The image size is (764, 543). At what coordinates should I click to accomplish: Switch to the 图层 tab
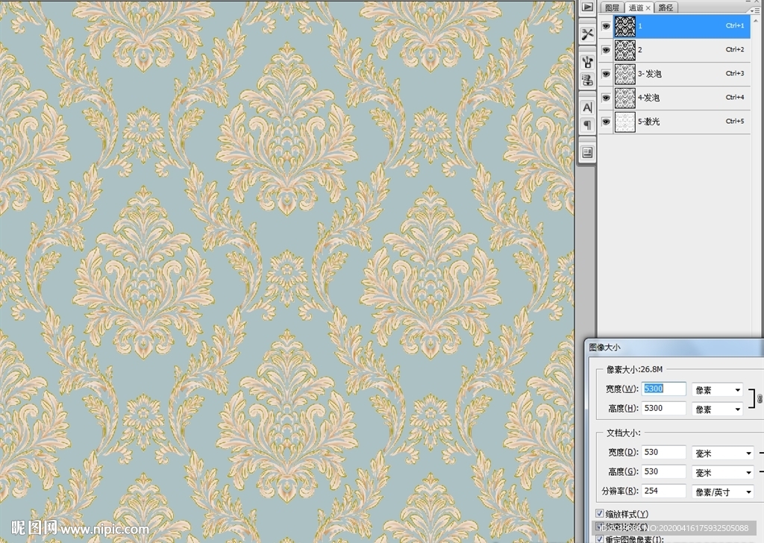point(612,7)
